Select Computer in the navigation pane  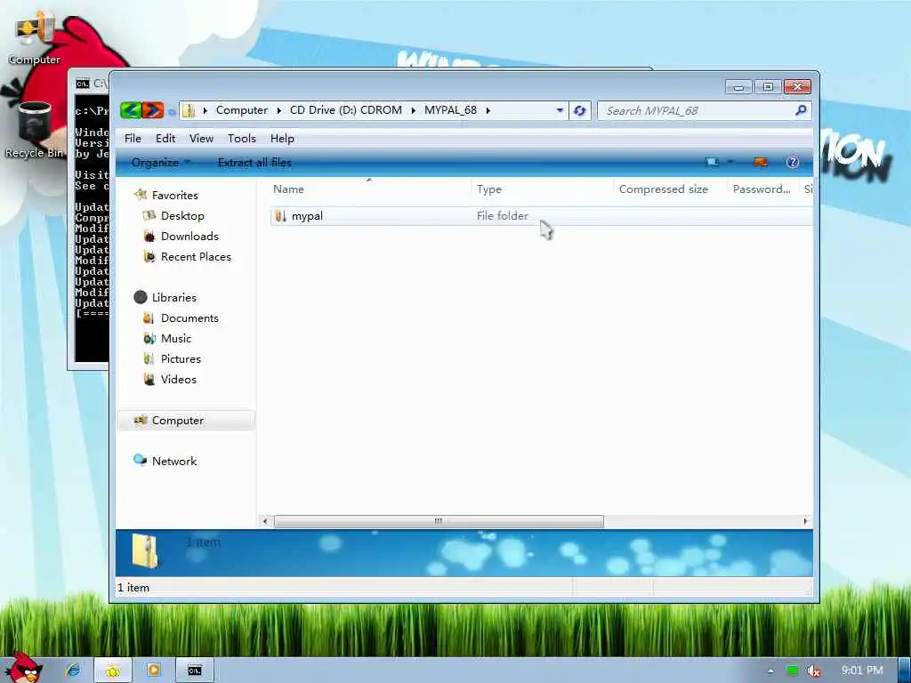[177, 421]
